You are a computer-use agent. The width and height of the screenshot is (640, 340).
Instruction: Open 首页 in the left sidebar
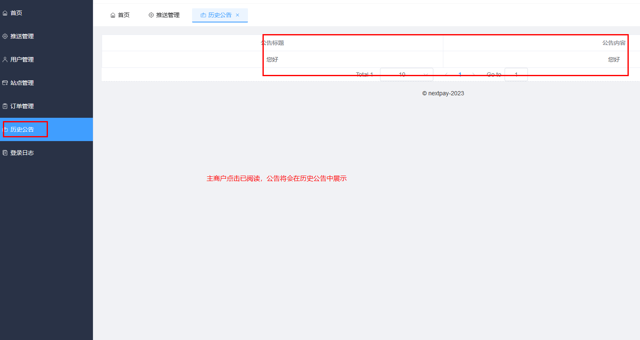(46, 13)
